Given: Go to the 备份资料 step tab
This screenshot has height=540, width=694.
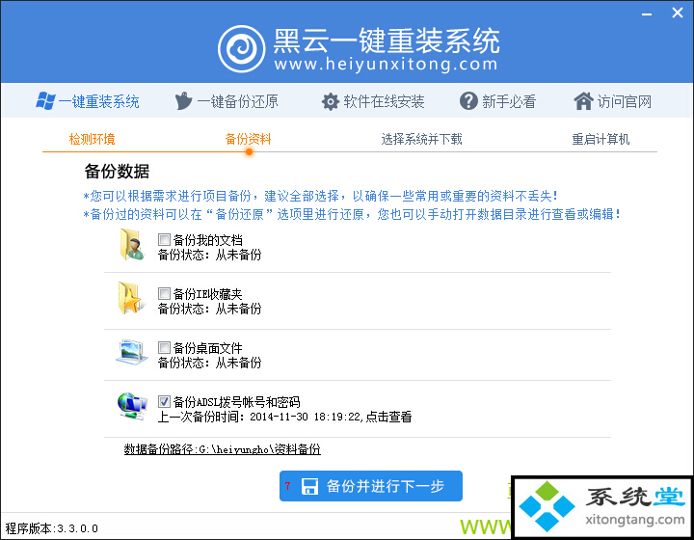Looking at the screenshot, I should click(248, 140).
